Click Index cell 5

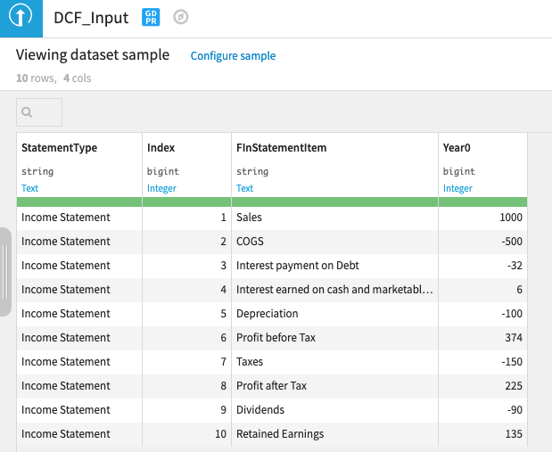186,314
